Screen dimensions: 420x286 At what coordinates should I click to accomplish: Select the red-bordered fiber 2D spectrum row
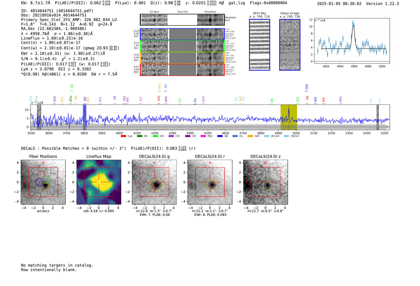tap(182, 70)
